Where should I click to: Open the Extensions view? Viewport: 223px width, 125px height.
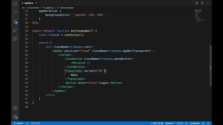(15, 39)
